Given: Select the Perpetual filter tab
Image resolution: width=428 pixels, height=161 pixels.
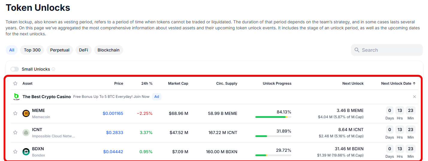Looking at the screenshot, I should coord(60,50).
